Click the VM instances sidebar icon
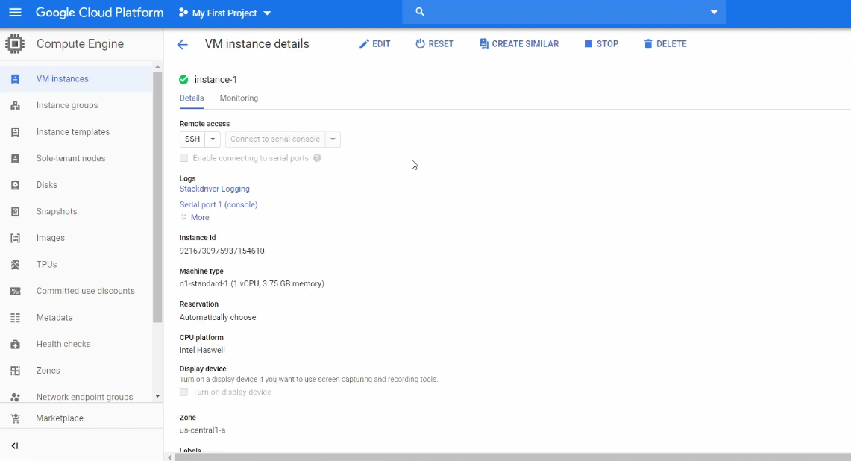This screenshot has width=851, height=461. click(x=15, y=79)
